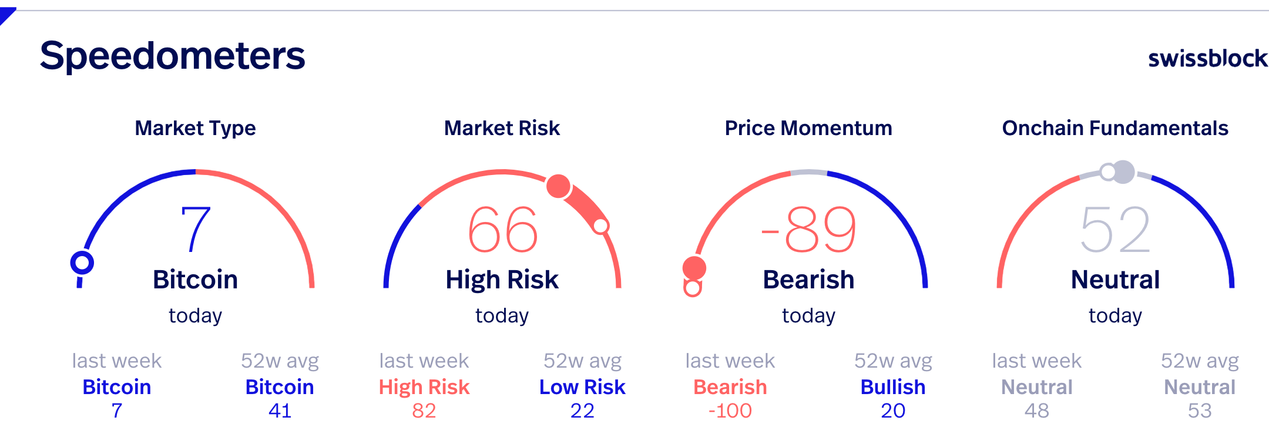The image size is (1269, 444).
Task: Select the Onchain Fundamentals heading
Action: point(1115,128)
